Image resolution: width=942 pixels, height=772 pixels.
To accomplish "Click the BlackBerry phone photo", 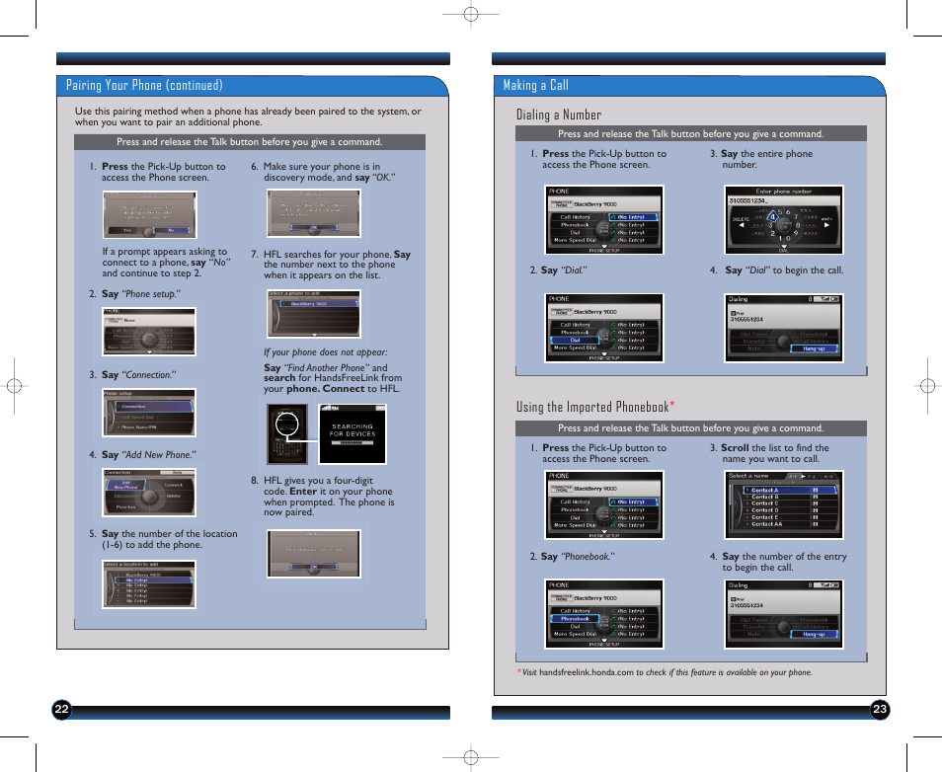I will click(x=287, y=433).
